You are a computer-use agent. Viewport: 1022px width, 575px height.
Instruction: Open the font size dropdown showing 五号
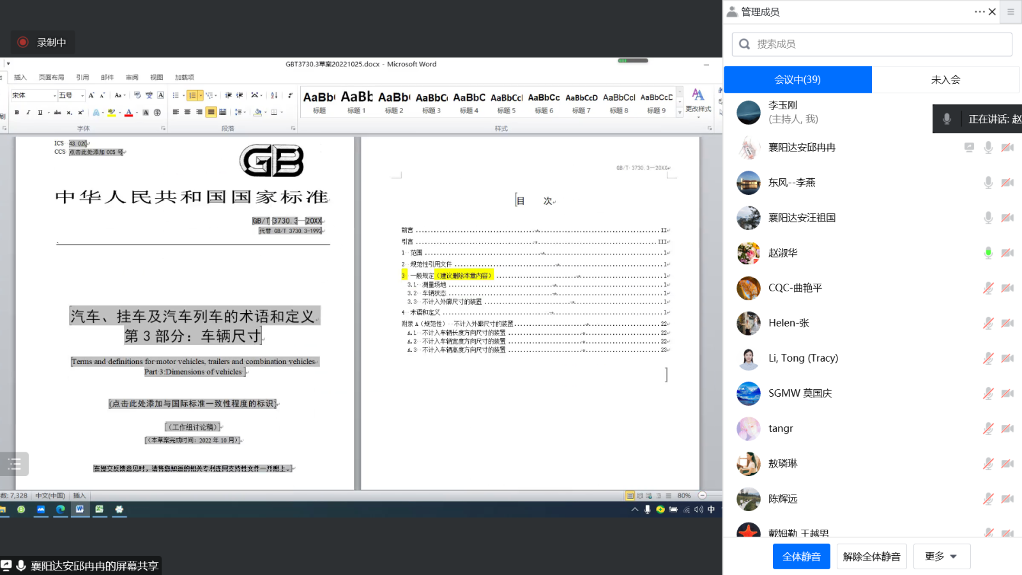[x=82, y=95]
